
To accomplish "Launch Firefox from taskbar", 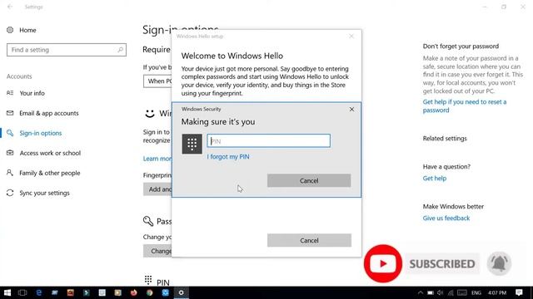I will 133,292.
